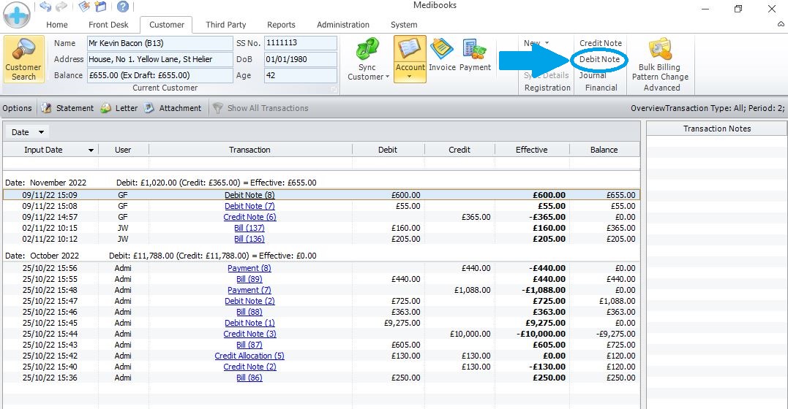Expand the Account button dropdown
This screenshot has width=788, height=409.
(x=410, y=77)
